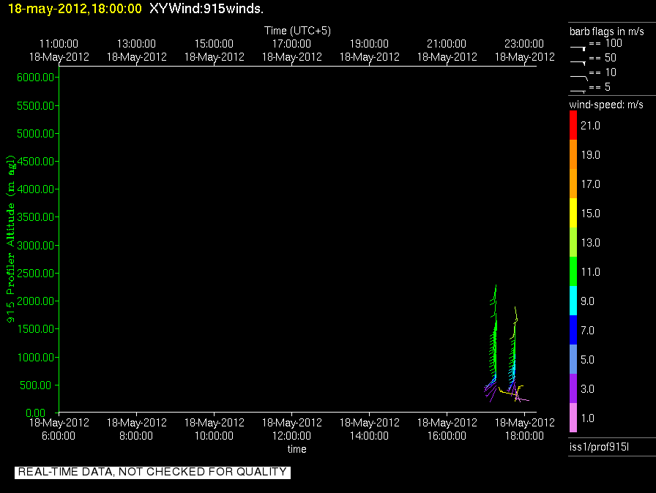This screenshot has width=656, height=493.
Task: Click the 10:00:00 bottom axis tick label
Action: pos(214,436)
